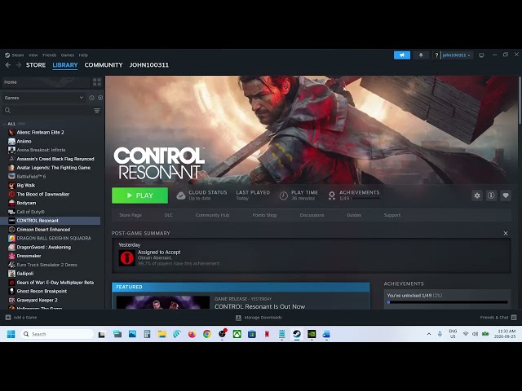Screen dimensions: 522x391
Task: Go forward with the right arrow
Action: [19, 65]
